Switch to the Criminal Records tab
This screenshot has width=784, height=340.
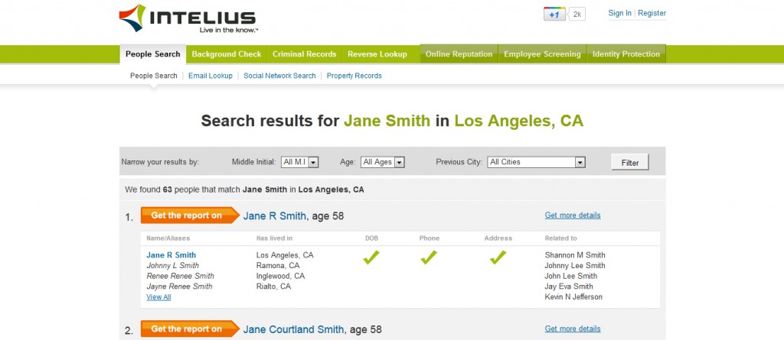click(x=305, y=54)
